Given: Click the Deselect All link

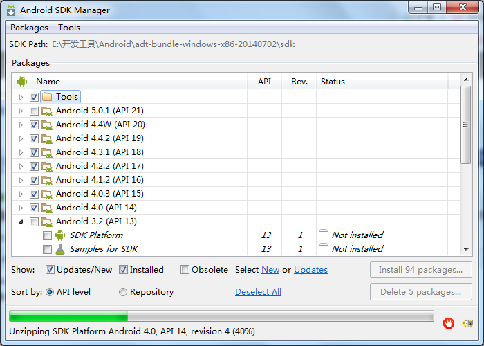Looking at the screenshot, I should click(258, 292).
